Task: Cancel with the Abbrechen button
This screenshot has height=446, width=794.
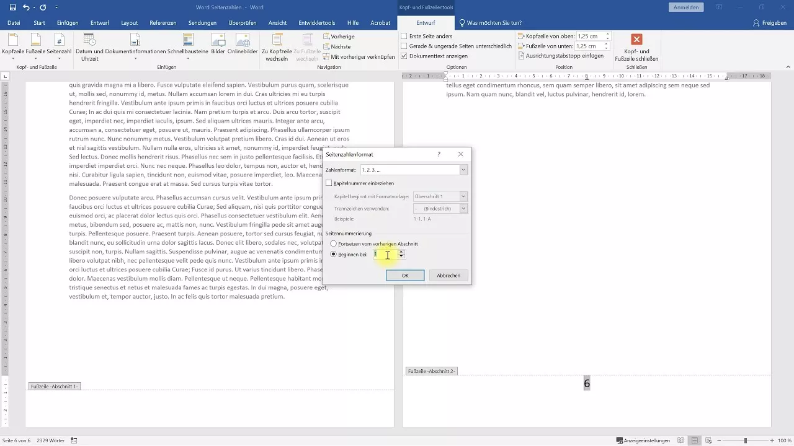Action: click(448, 275)
